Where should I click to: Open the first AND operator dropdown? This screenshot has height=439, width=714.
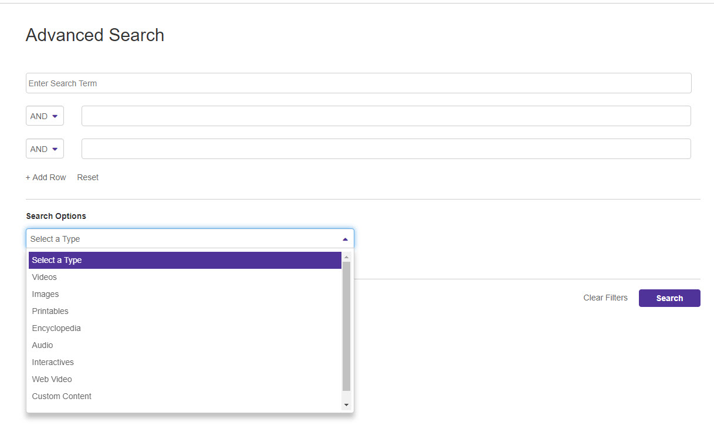point(45,116)
